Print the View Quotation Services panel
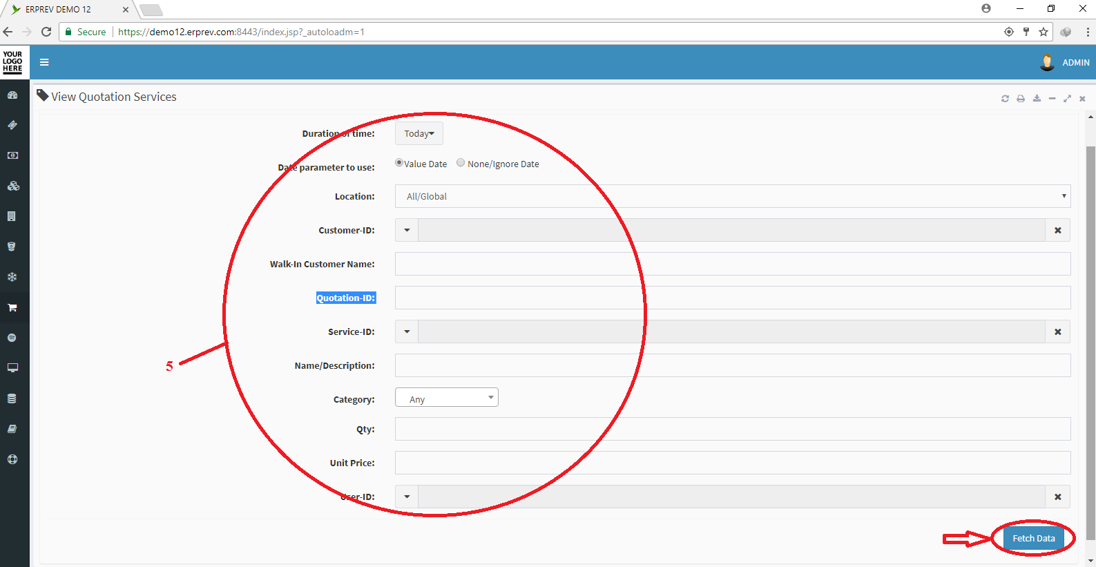The image size is (1096, 567). click(x=1021, y=99)
